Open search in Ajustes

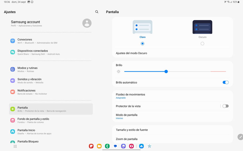[97, 12]
